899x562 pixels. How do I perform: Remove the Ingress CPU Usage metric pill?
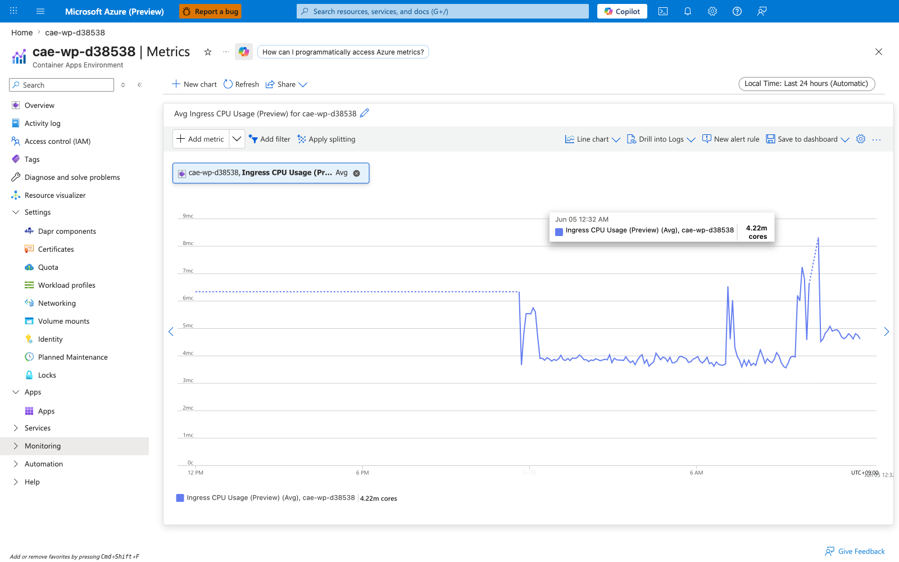[356, 173]
